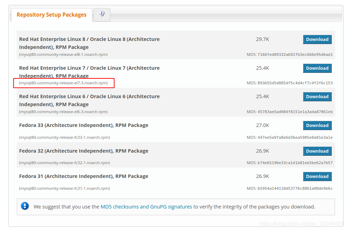Click the 29.7K file size text
The image size is (347, 230).
click(x=262, y=39)
